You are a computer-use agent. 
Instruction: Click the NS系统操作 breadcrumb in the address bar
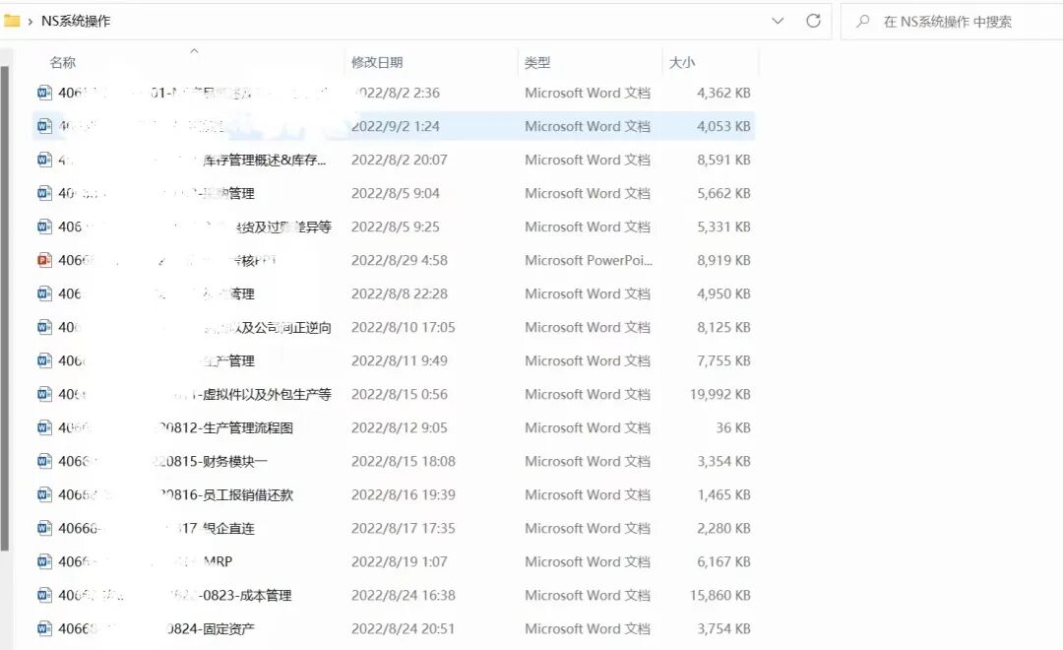76,21
